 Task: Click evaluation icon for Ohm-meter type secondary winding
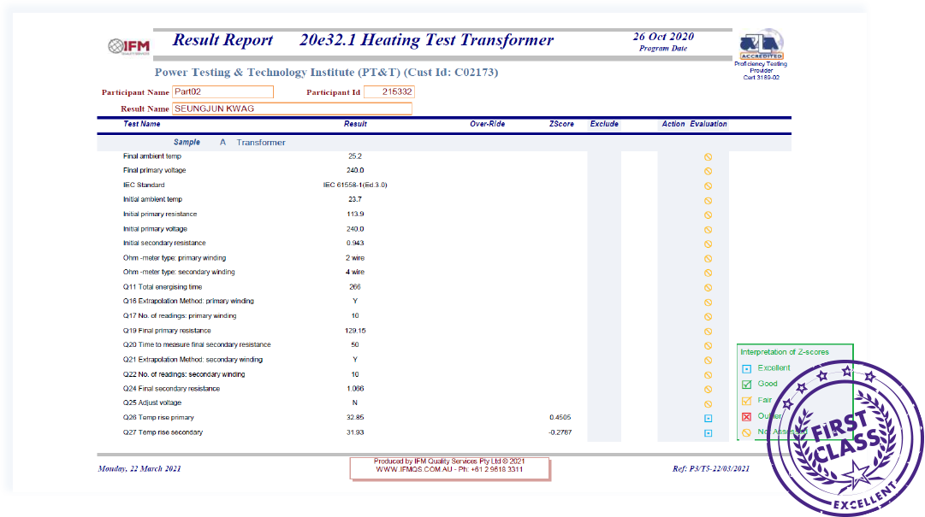point(708,273)
